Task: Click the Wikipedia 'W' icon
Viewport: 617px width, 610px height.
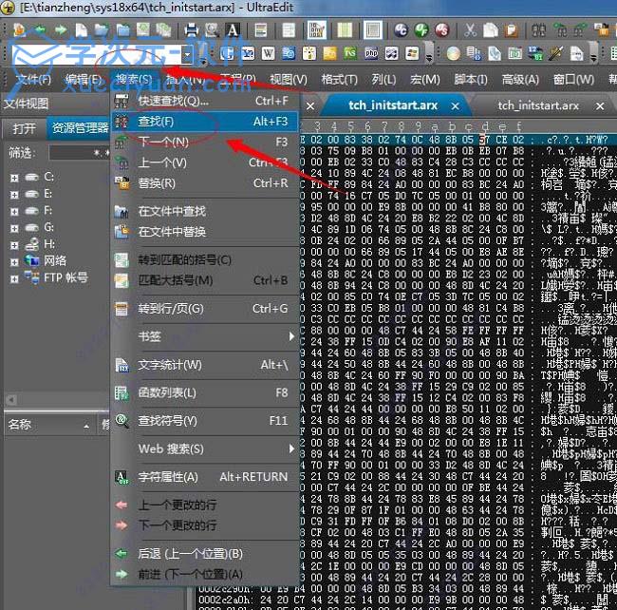Action: (269, 53)
